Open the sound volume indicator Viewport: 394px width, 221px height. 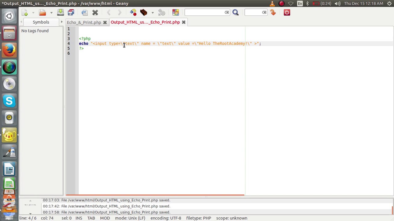click(337, 3)
